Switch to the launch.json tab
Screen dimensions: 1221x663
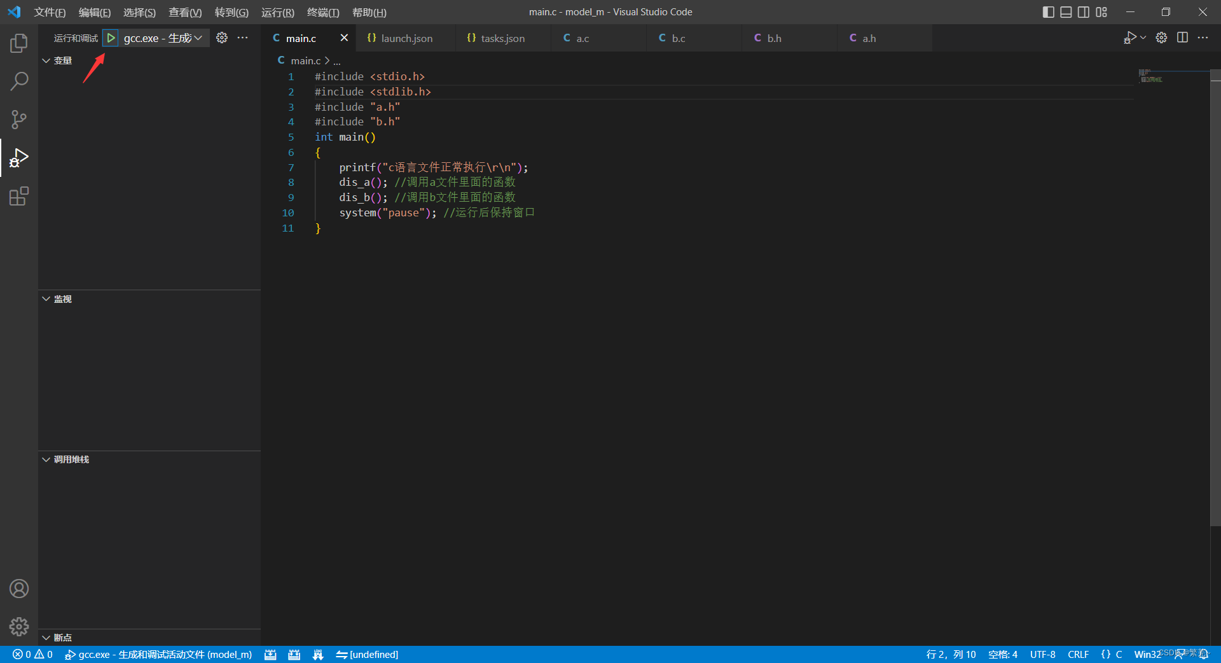(406, 38)
